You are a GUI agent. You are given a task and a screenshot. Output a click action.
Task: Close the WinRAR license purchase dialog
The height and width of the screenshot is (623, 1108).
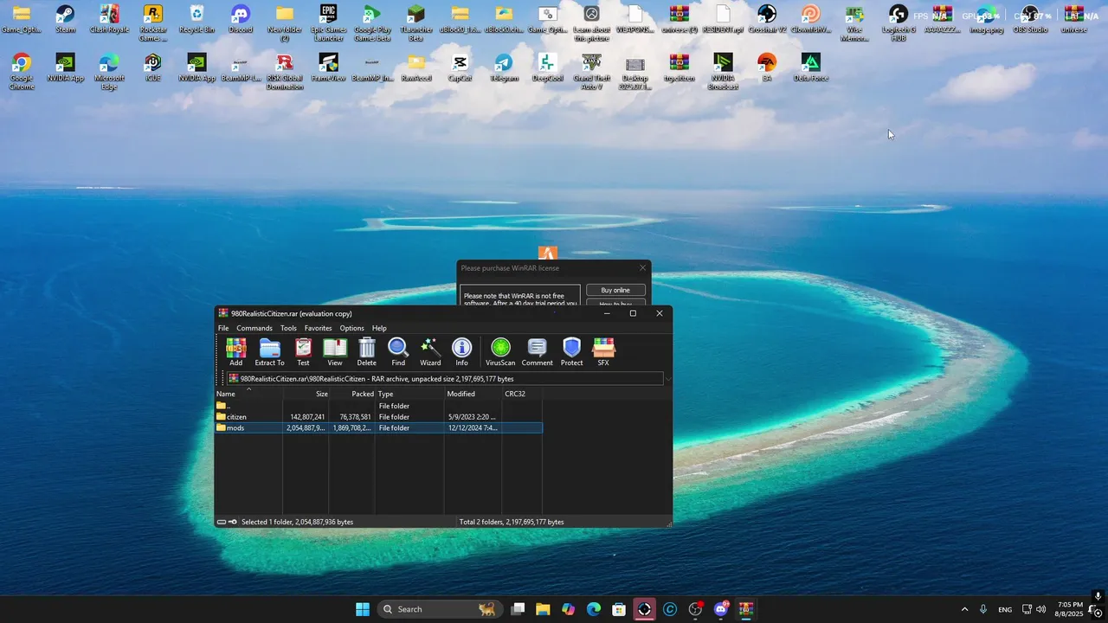click(x=642, y=268)
